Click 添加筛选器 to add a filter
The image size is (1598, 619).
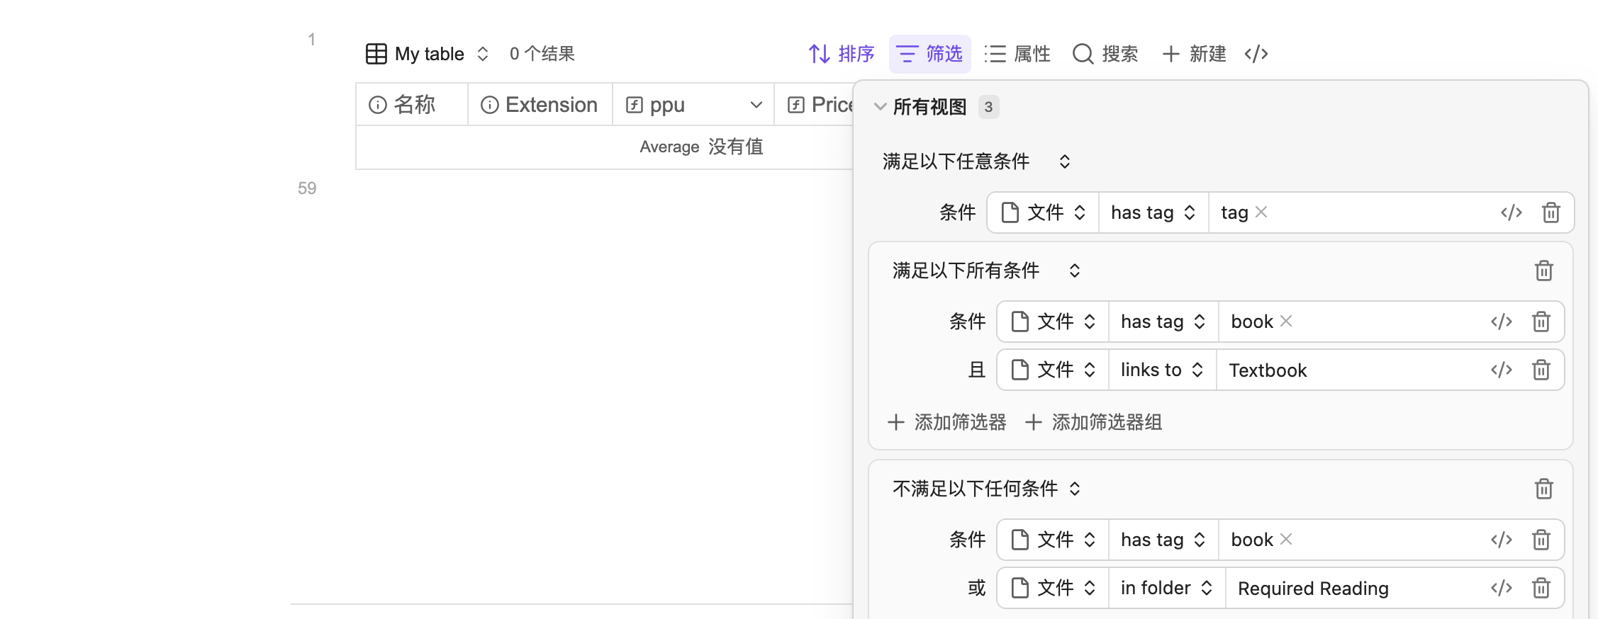click(946, 422)
